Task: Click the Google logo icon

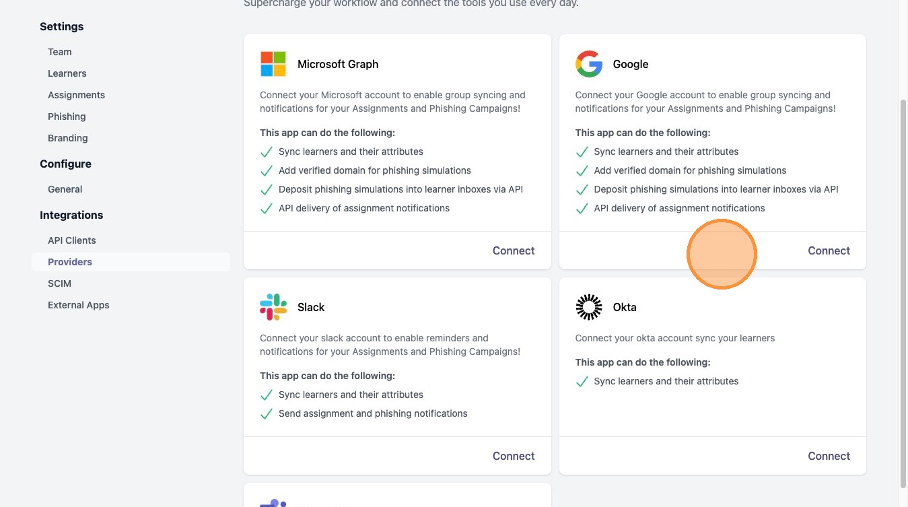Action: [x=588, y=64]
